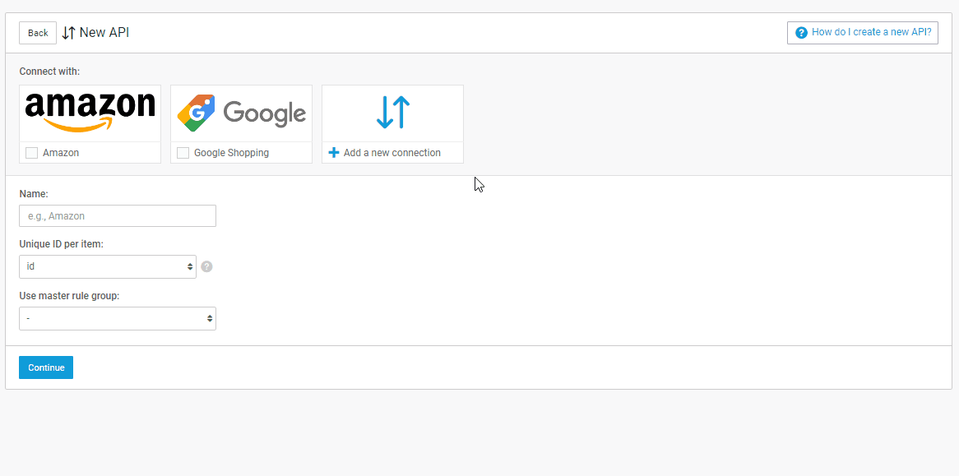Image resolution: width=959 pixels, height=476 pixels.
Task: Tick the Google Shopping checkbox
Action: [183, 153]
